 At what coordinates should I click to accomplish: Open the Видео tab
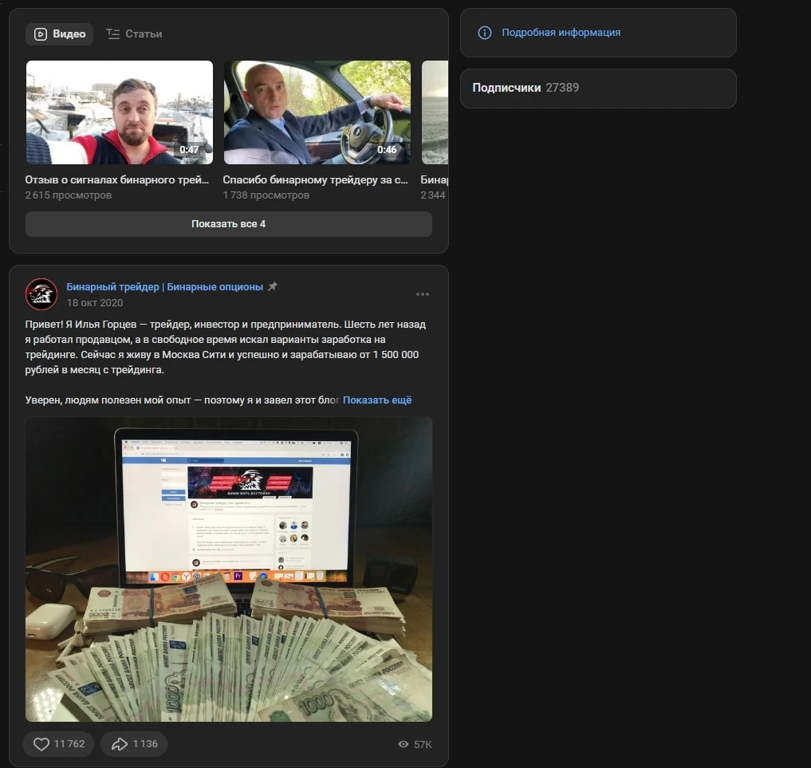[60, 34]
